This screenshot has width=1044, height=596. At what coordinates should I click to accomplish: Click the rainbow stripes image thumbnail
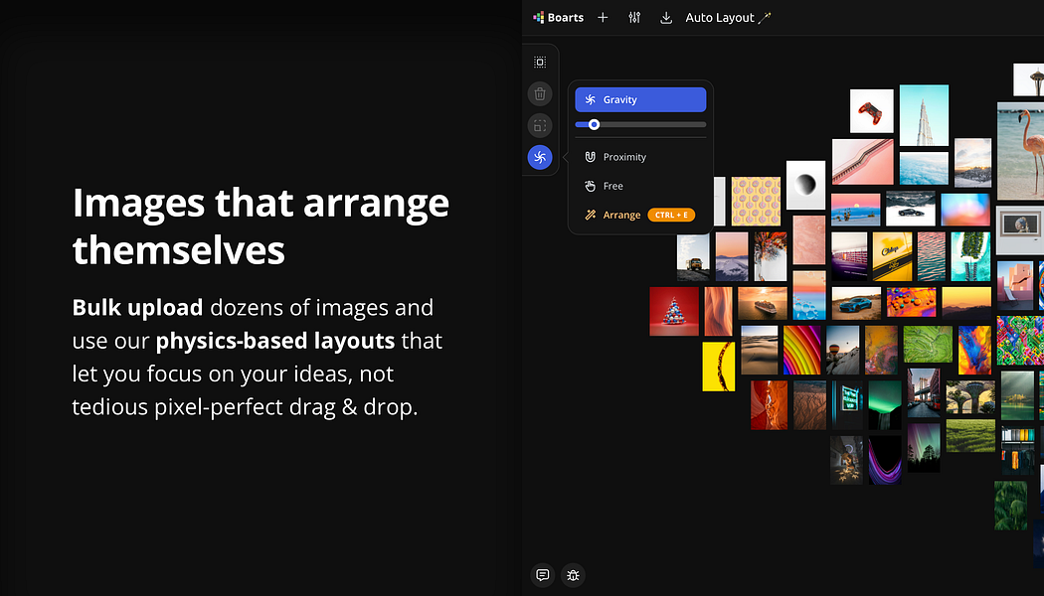(x=800, y=350)
